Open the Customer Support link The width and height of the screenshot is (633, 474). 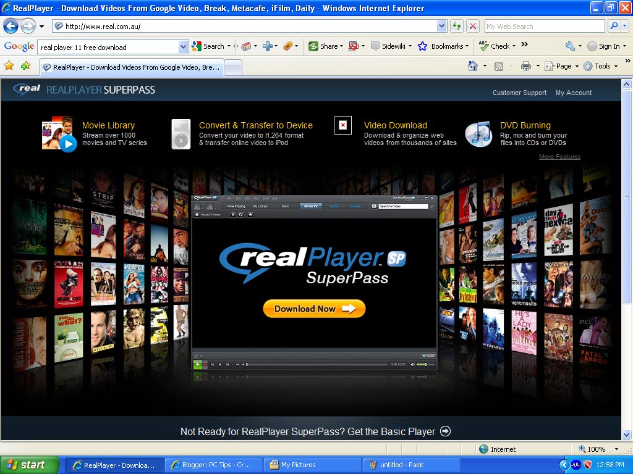coord(519,93)
